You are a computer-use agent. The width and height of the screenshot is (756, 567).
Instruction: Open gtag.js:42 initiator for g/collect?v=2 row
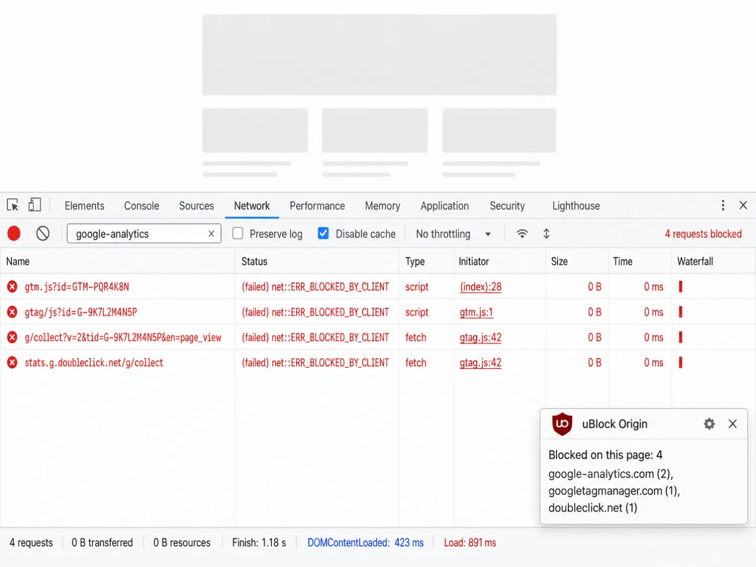(480, 337)
